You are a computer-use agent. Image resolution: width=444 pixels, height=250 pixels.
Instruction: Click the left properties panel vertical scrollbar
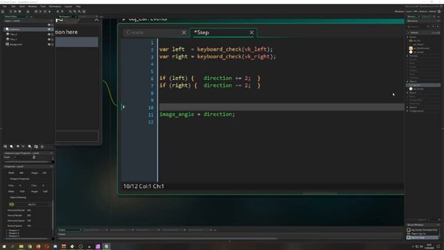[x=53, y=219]
